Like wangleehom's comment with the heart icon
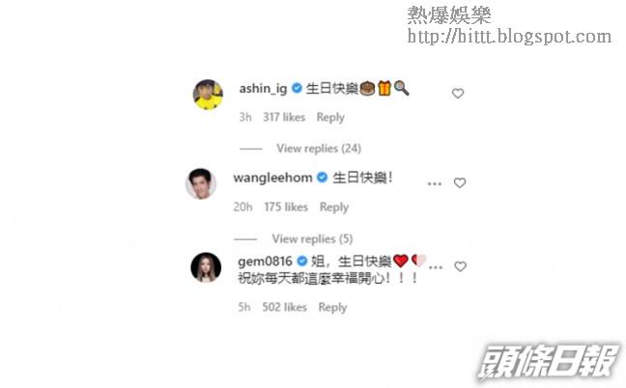Viewport: 626px width, 388px height. pos(460,182)
